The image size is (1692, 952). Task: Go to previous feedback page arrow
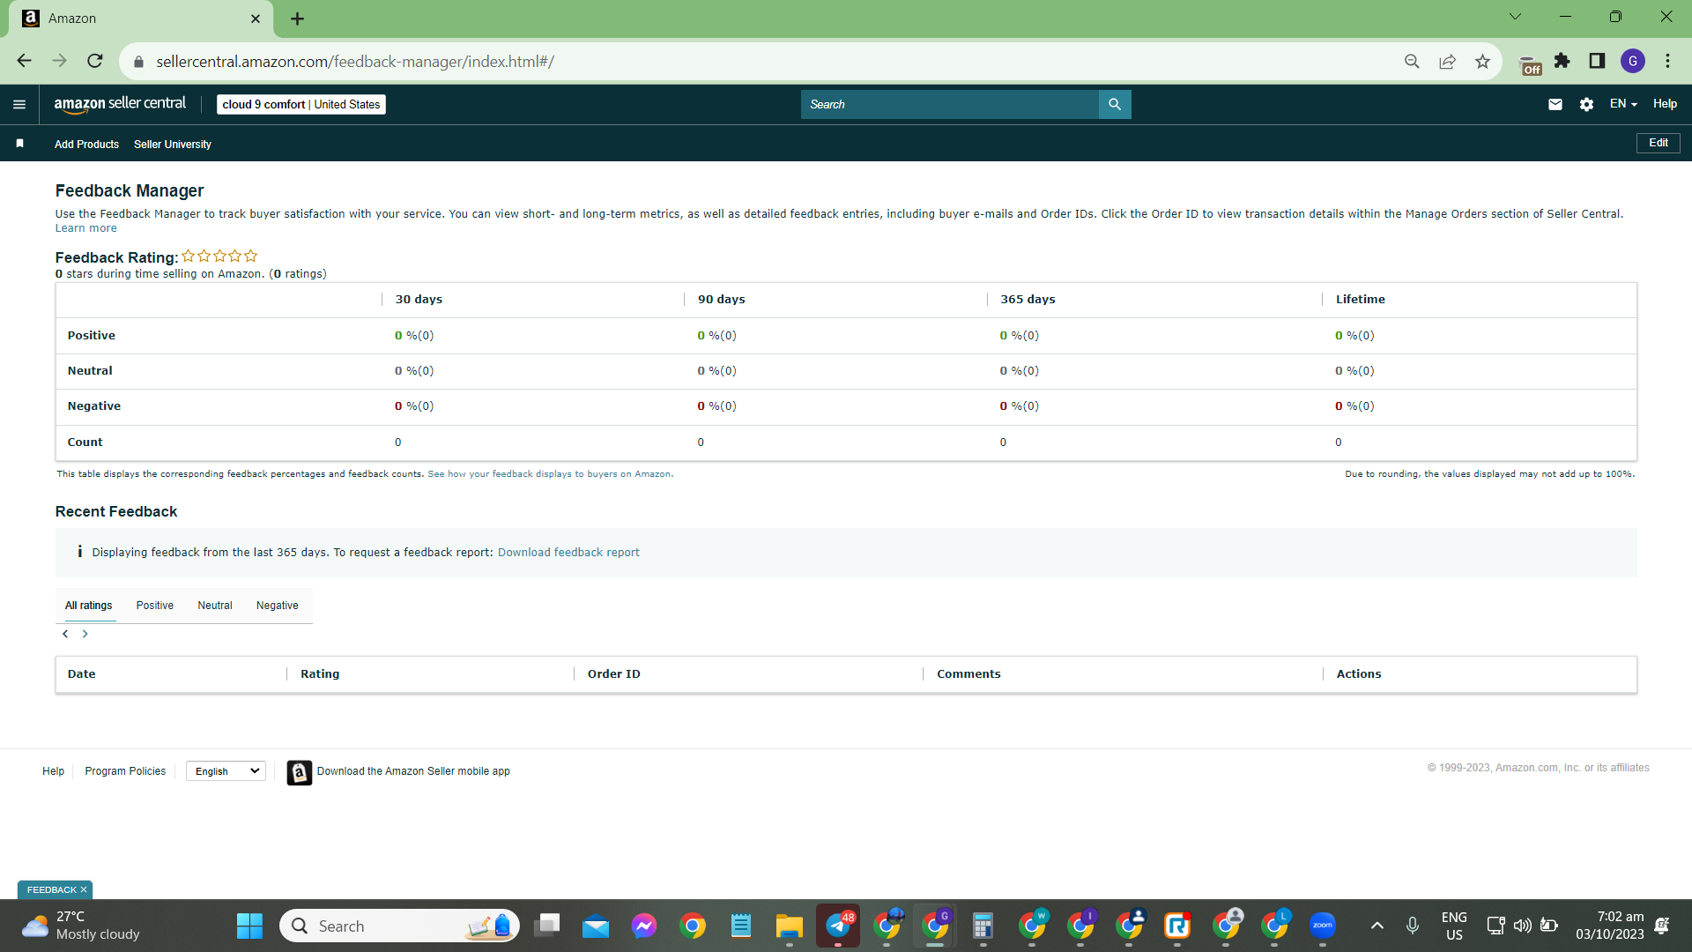pyautogui.click(x=65, y=634)
